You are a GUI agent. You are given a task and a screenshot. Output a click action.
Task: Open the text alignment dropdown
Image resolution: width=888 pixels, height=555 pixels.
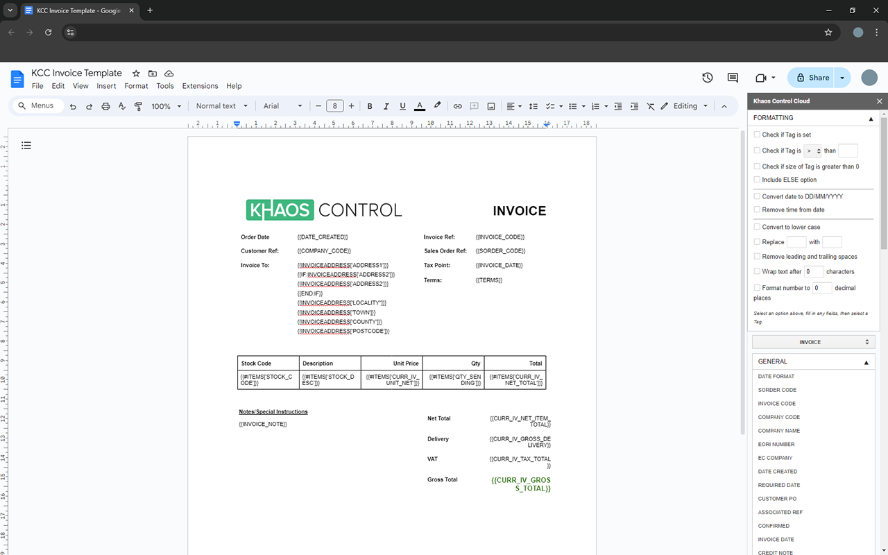514,106
